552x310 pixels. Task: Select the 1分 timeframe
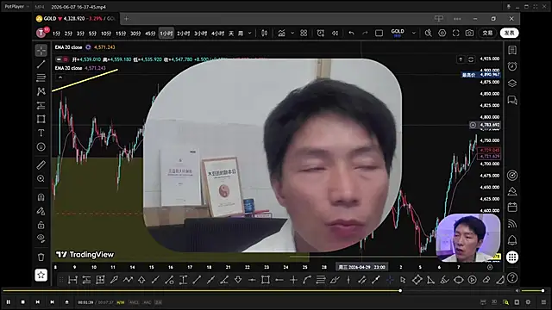[x=56, y=34]
